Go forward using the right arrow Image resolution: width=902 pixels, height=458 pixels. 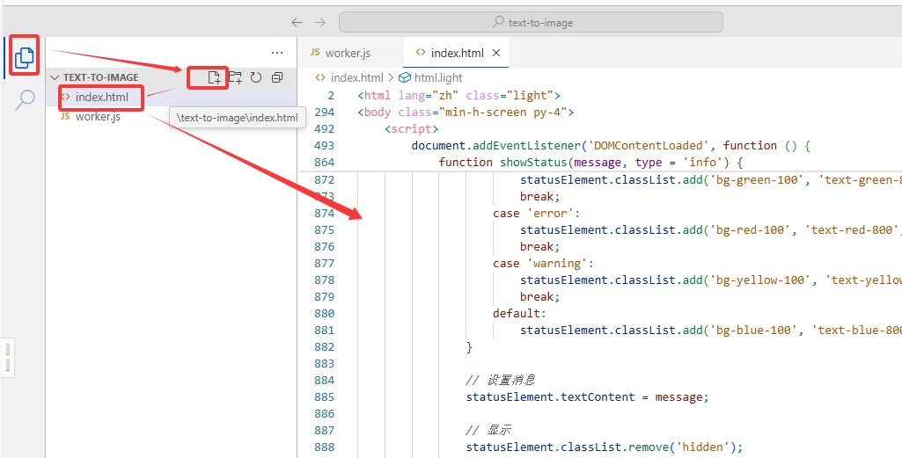click(319, 22)
